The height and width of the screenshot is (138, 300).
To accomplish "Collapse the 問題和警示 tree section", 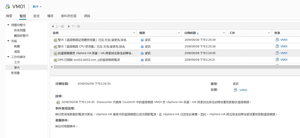I will [8, 25].
